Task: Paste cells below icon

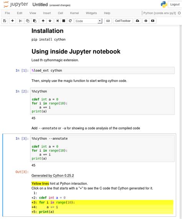Action: [35, 21]
